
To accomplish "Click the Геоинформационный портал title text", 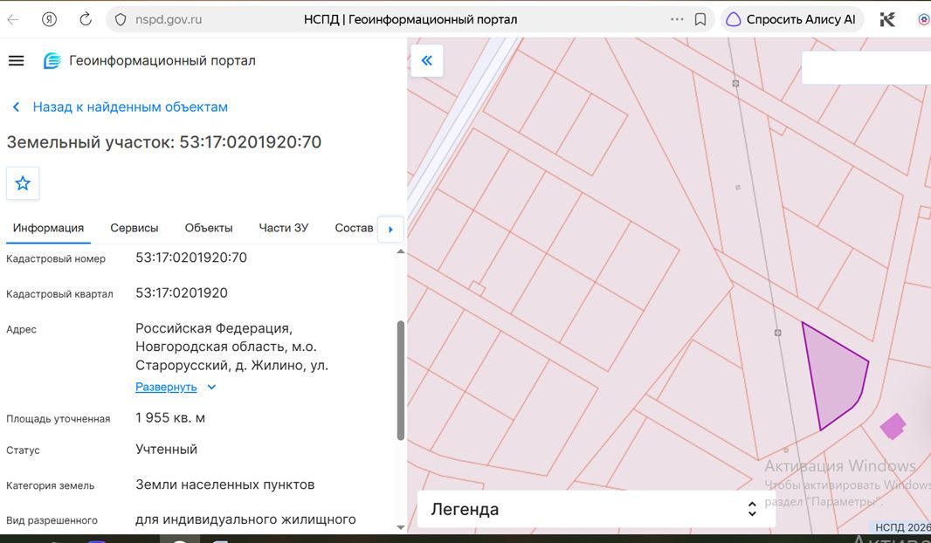I will click(162, 60).
